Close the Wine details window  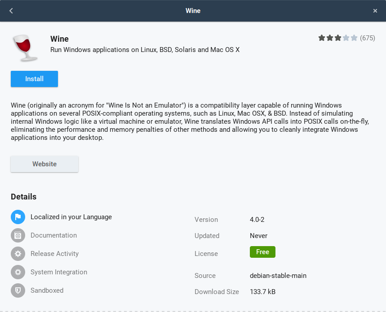(375, 11)
